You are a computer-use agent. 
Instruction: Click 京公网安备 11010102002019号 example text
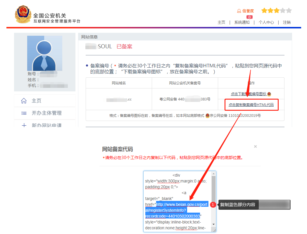pos(235,115)
